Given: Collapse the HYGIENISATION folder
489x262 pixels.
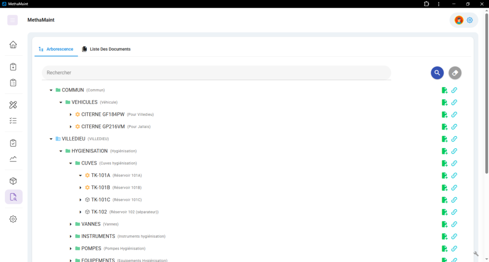Looking at the screenshot, I should click(61, 151).
